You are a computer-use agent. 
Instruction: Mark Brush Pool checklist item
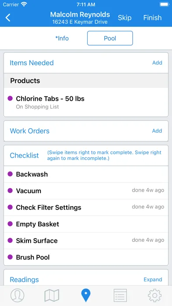point(86,257)
